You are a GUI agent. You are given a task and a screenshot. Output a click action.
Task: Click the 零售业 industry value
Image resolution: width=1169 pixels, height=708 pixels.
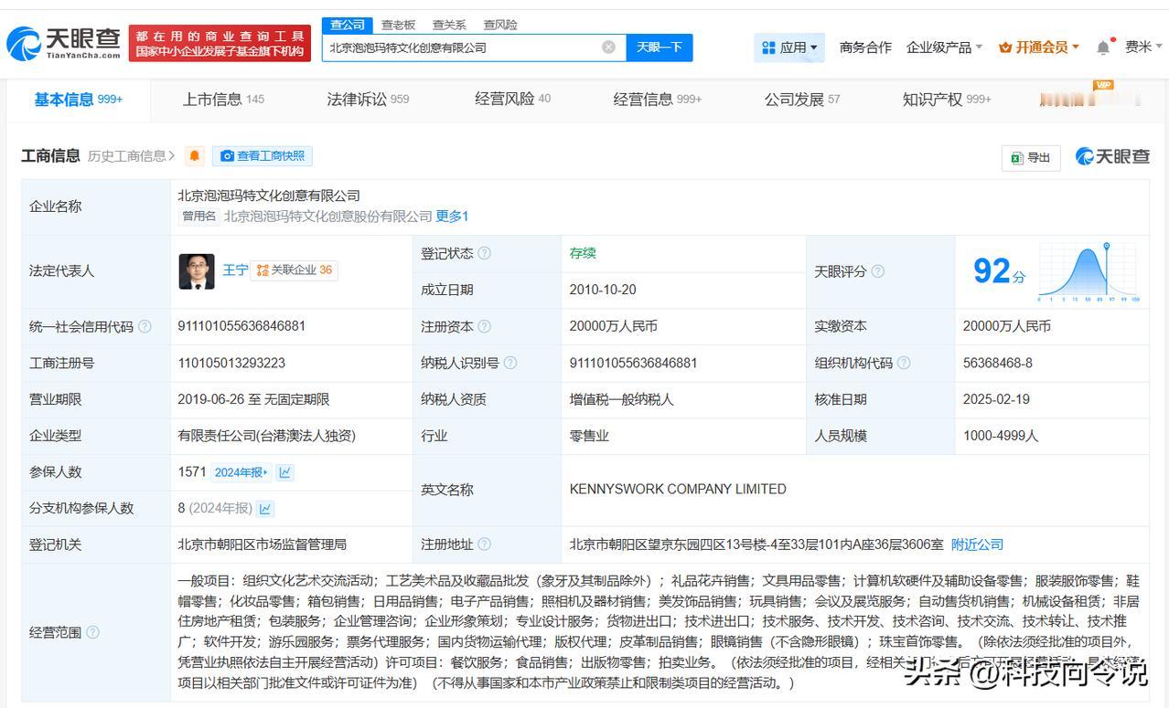point(589,436)
